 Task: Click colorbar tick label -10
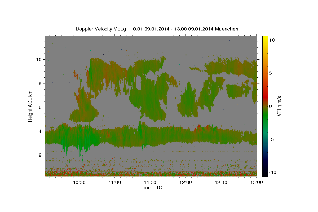[272, 173]
